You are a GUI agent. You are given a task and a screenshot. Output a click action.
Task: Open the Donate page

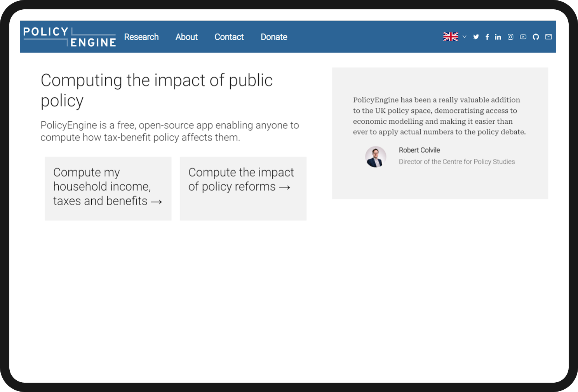click(x=274, y=37)
